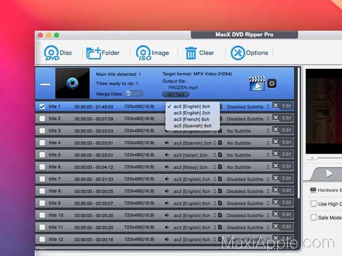Open audio dropdown on title 10
Viewport: 342px width, 256px height.
[x=195, y=215]
